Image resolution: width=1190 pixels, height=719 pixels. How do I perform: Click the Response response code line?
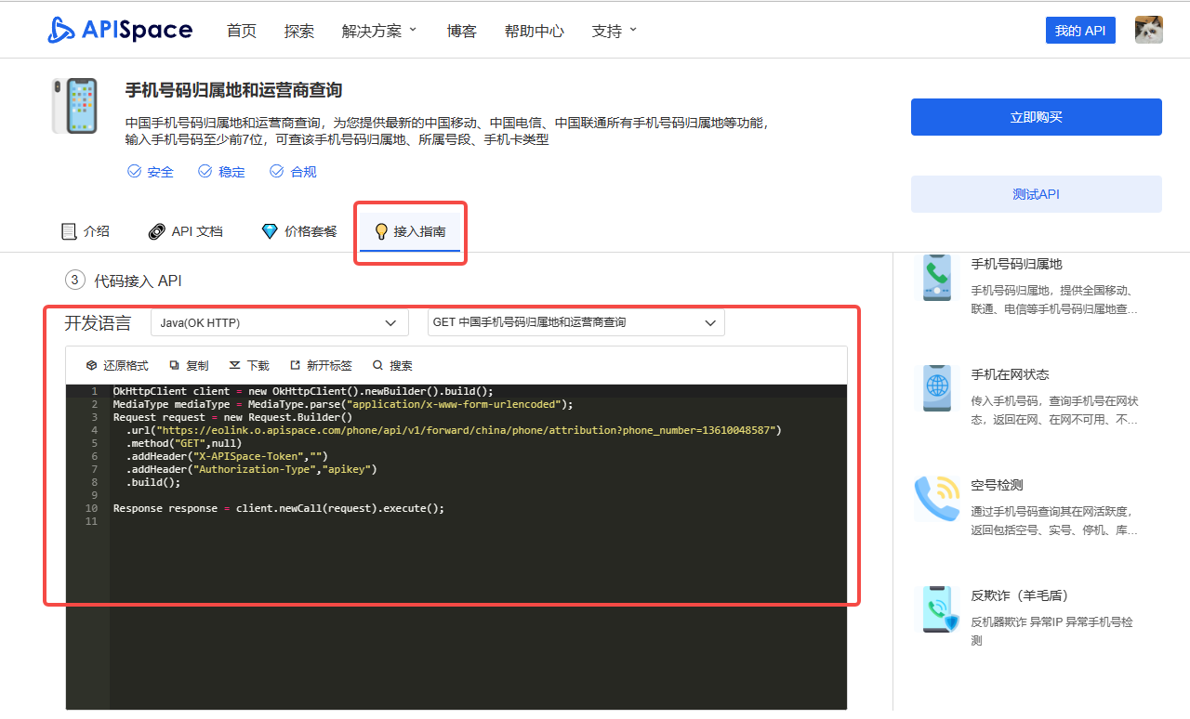(x=279, y=508)
